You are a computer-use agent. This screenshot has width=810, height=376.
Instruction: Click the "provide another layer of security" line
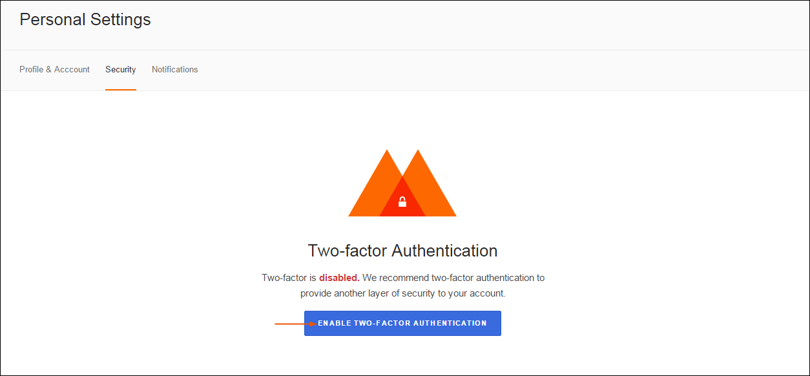tap(402, 293)
